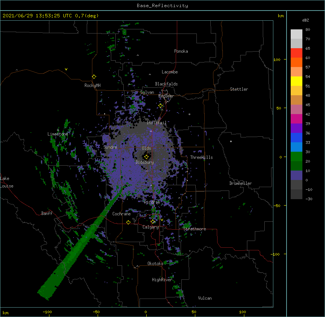The height and width of the screenshot is (317, 325).
Task: Click the Sylvan label on map
Action: [147, 92]
